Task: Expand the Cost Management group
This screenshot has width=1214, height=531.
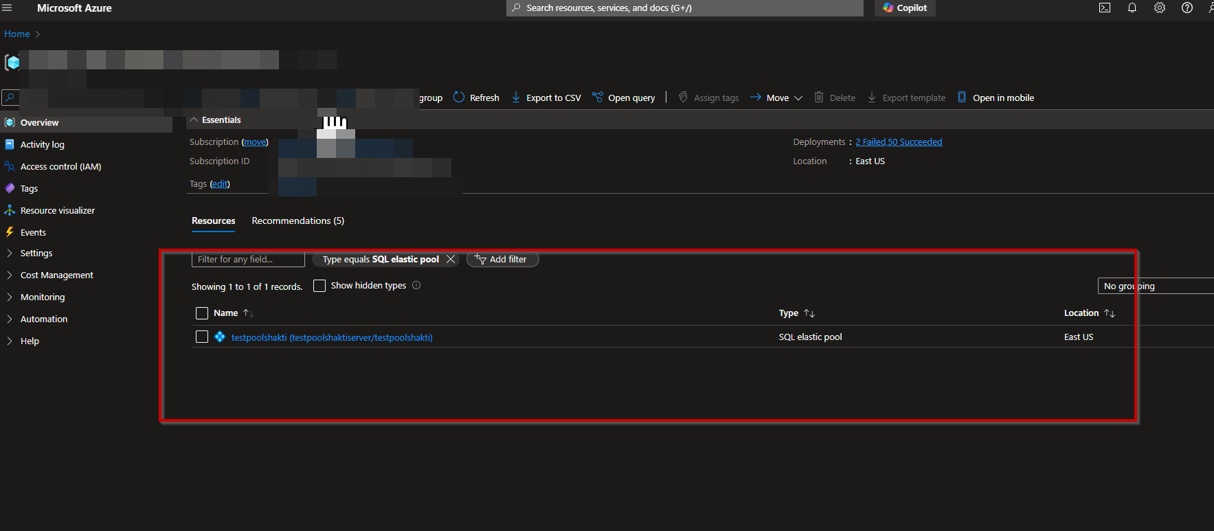Action: (57, 275)
